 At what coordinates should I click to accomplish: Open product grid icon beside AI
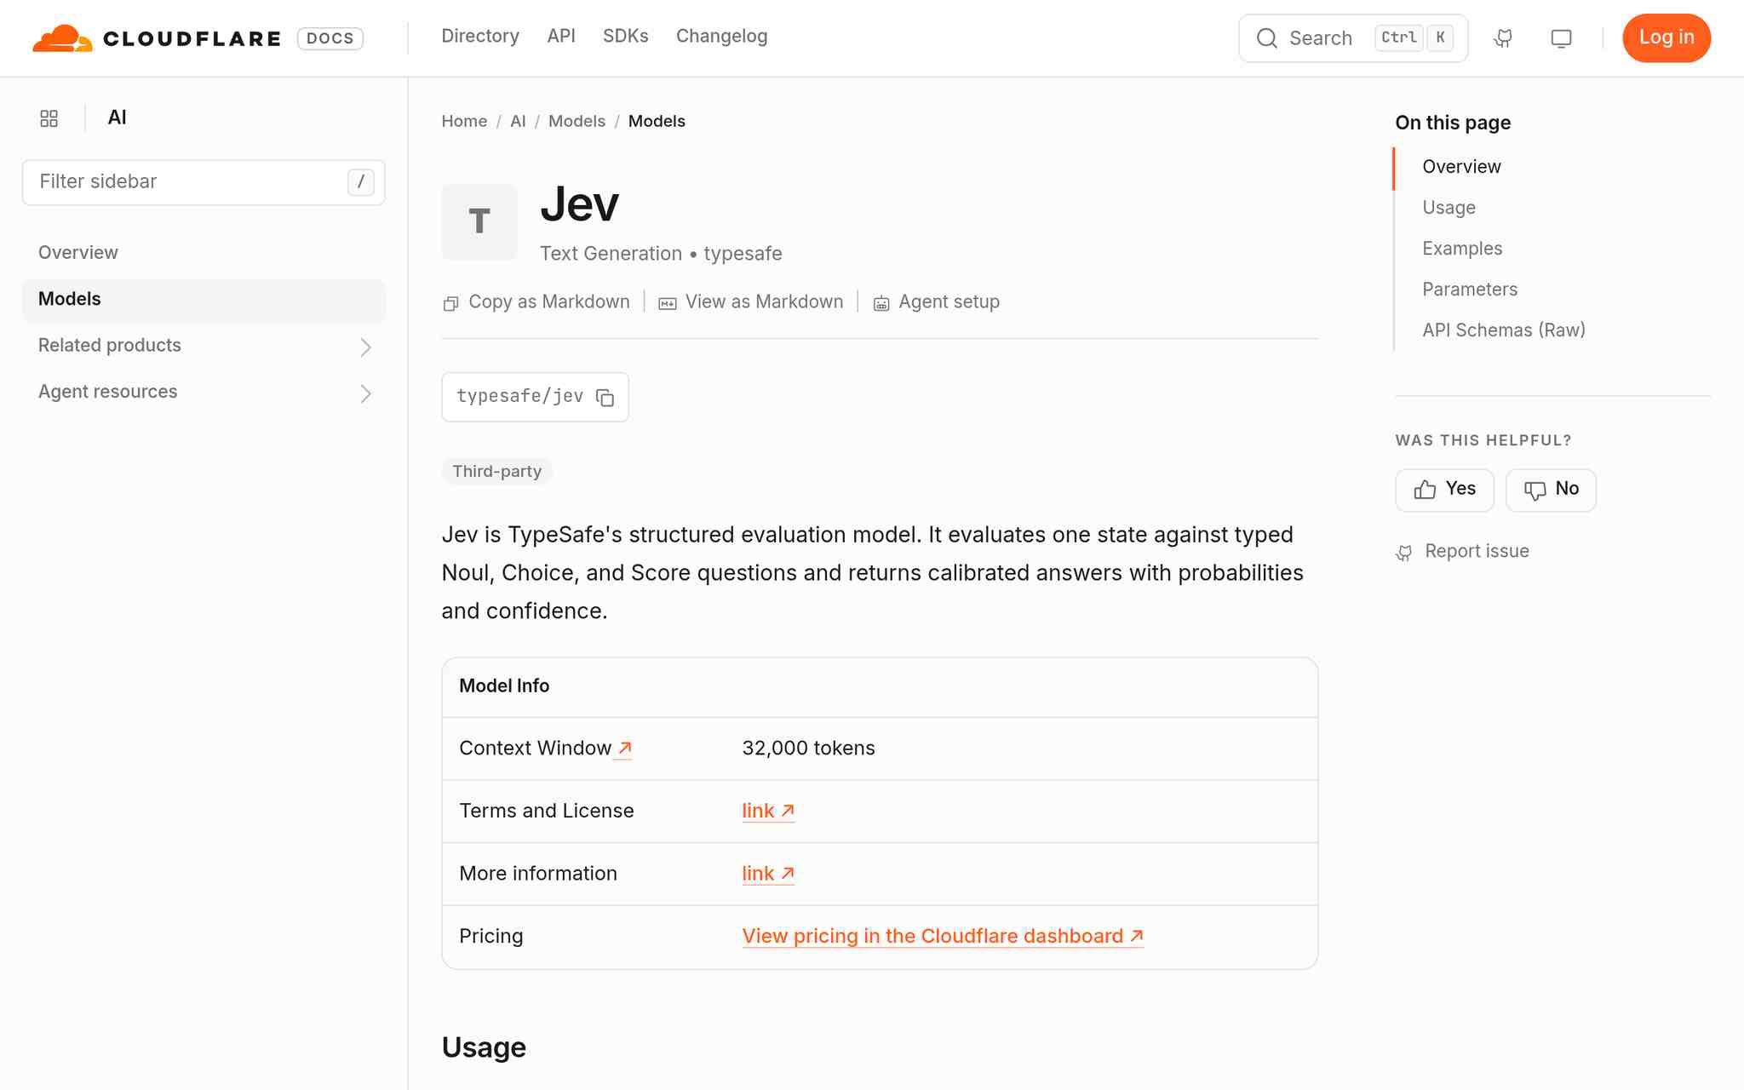coord(49,118)
